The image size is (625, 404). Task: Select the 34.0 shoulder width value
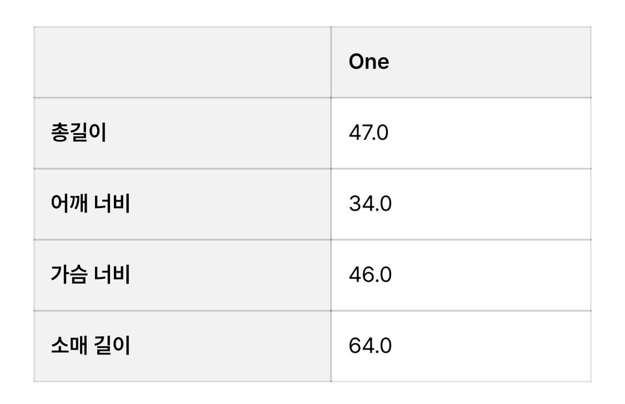click(370, 204)
